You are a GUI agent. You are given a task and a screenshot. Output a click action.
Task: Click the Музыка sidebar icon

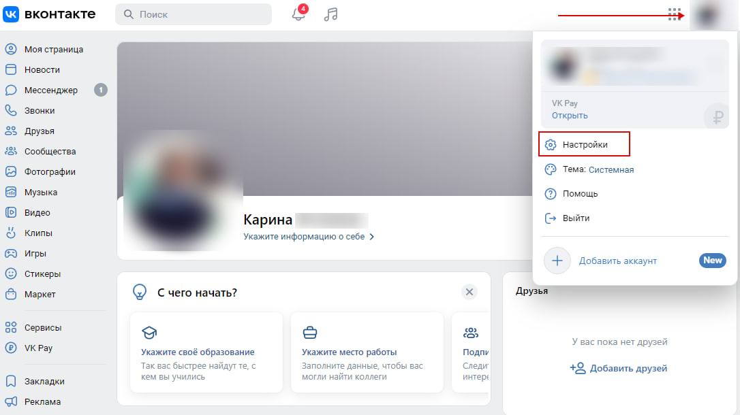point(11,192)
